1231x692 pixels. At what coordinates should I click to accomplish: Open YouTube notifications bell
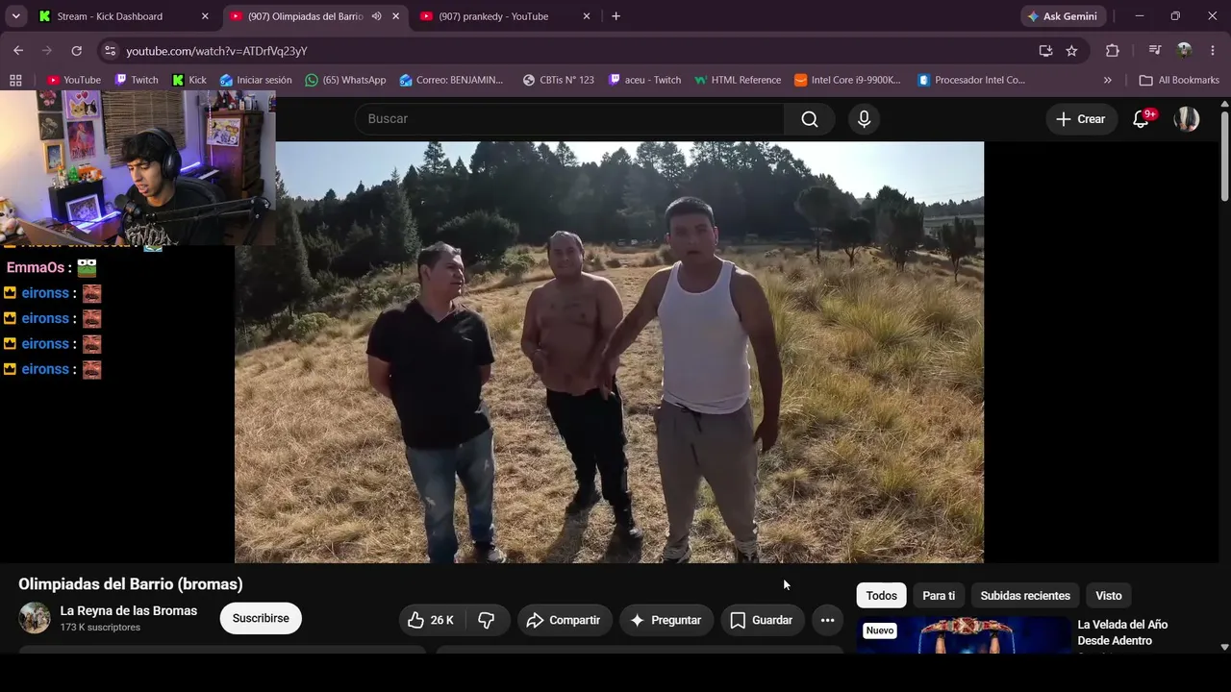[x=1142, y=119]
